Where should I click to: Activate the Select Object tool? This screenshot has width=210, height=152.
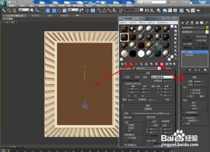(32, 10)
